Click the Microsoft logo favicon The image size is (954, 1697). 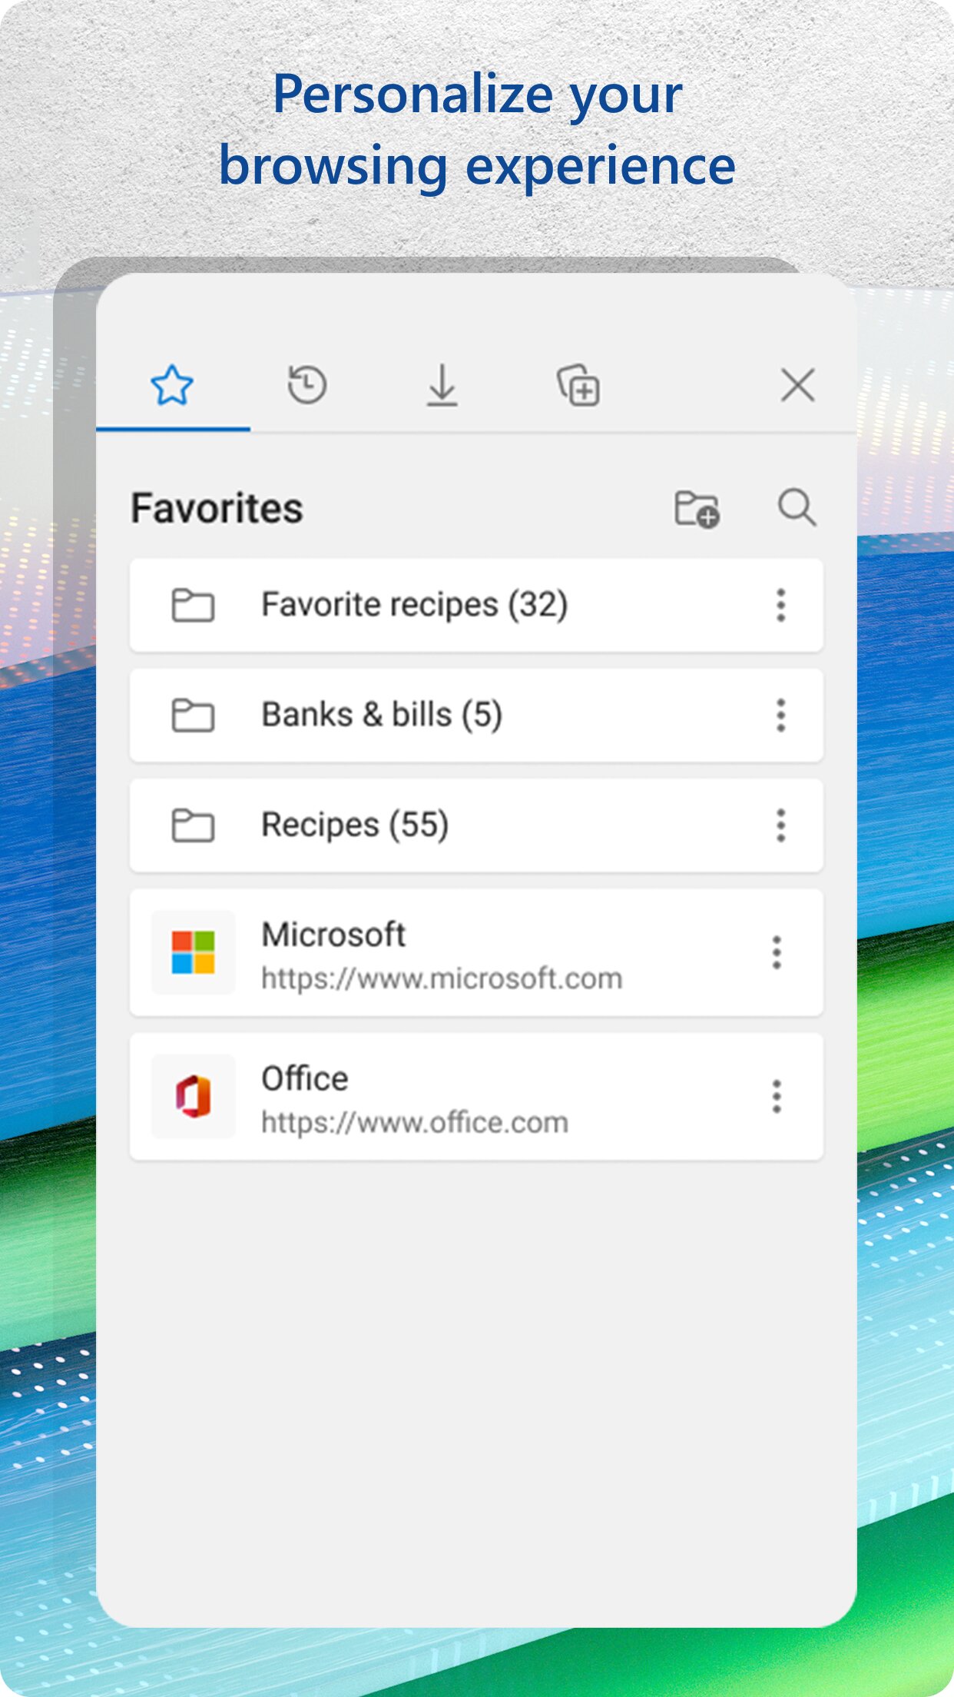193,953
